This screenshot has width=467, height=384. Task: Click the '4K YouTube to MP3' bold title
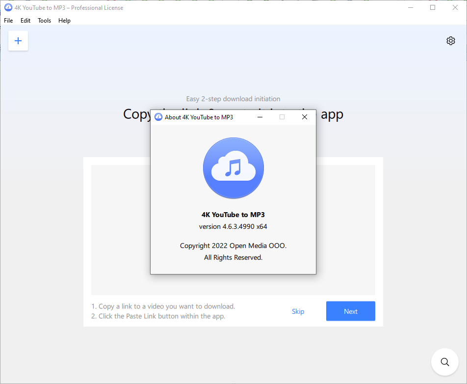tap(233, 215)
